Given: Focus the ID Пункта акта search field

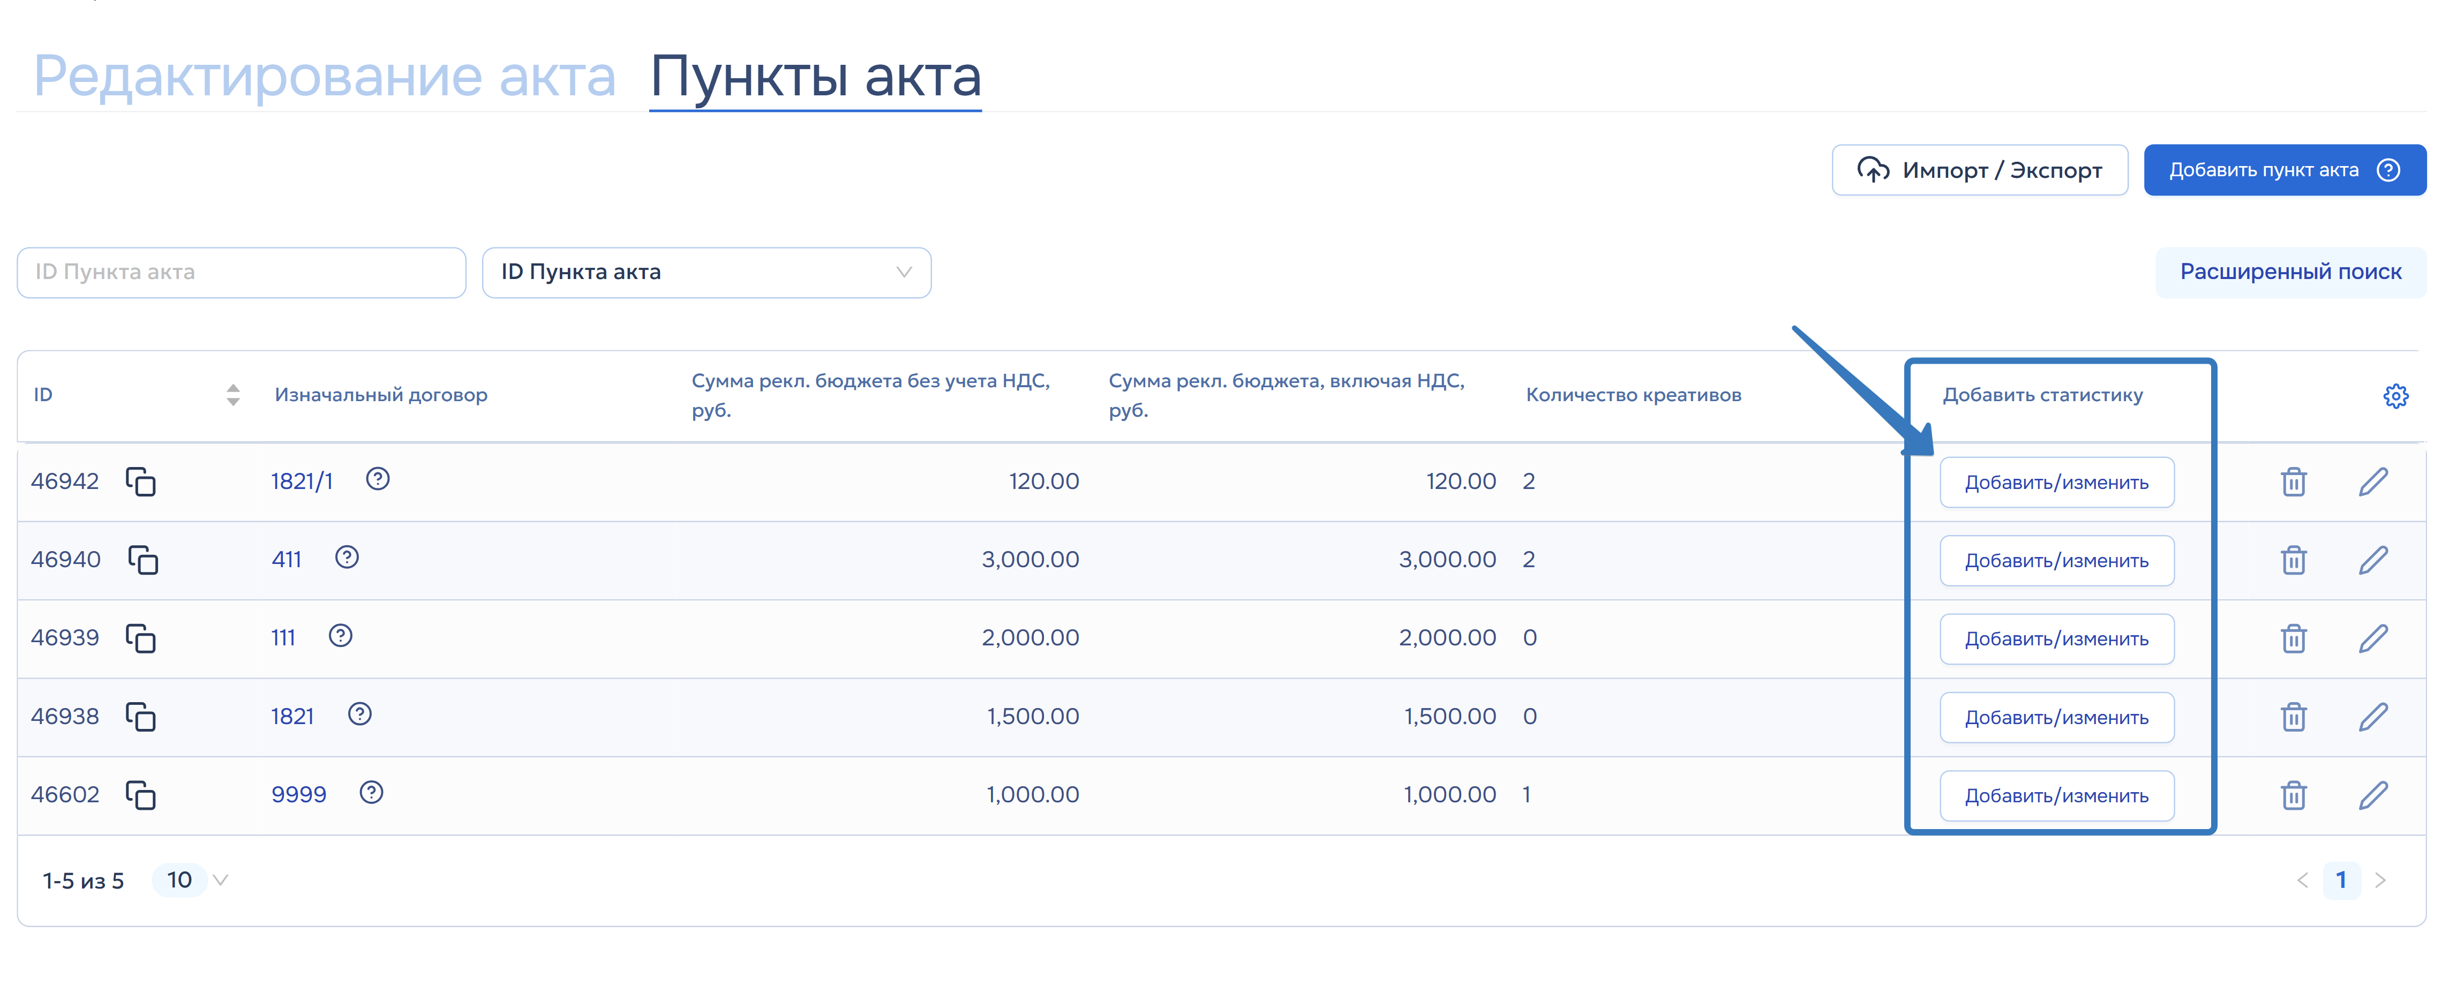Looking at the screenshot, I should click(x=242, y=273).
